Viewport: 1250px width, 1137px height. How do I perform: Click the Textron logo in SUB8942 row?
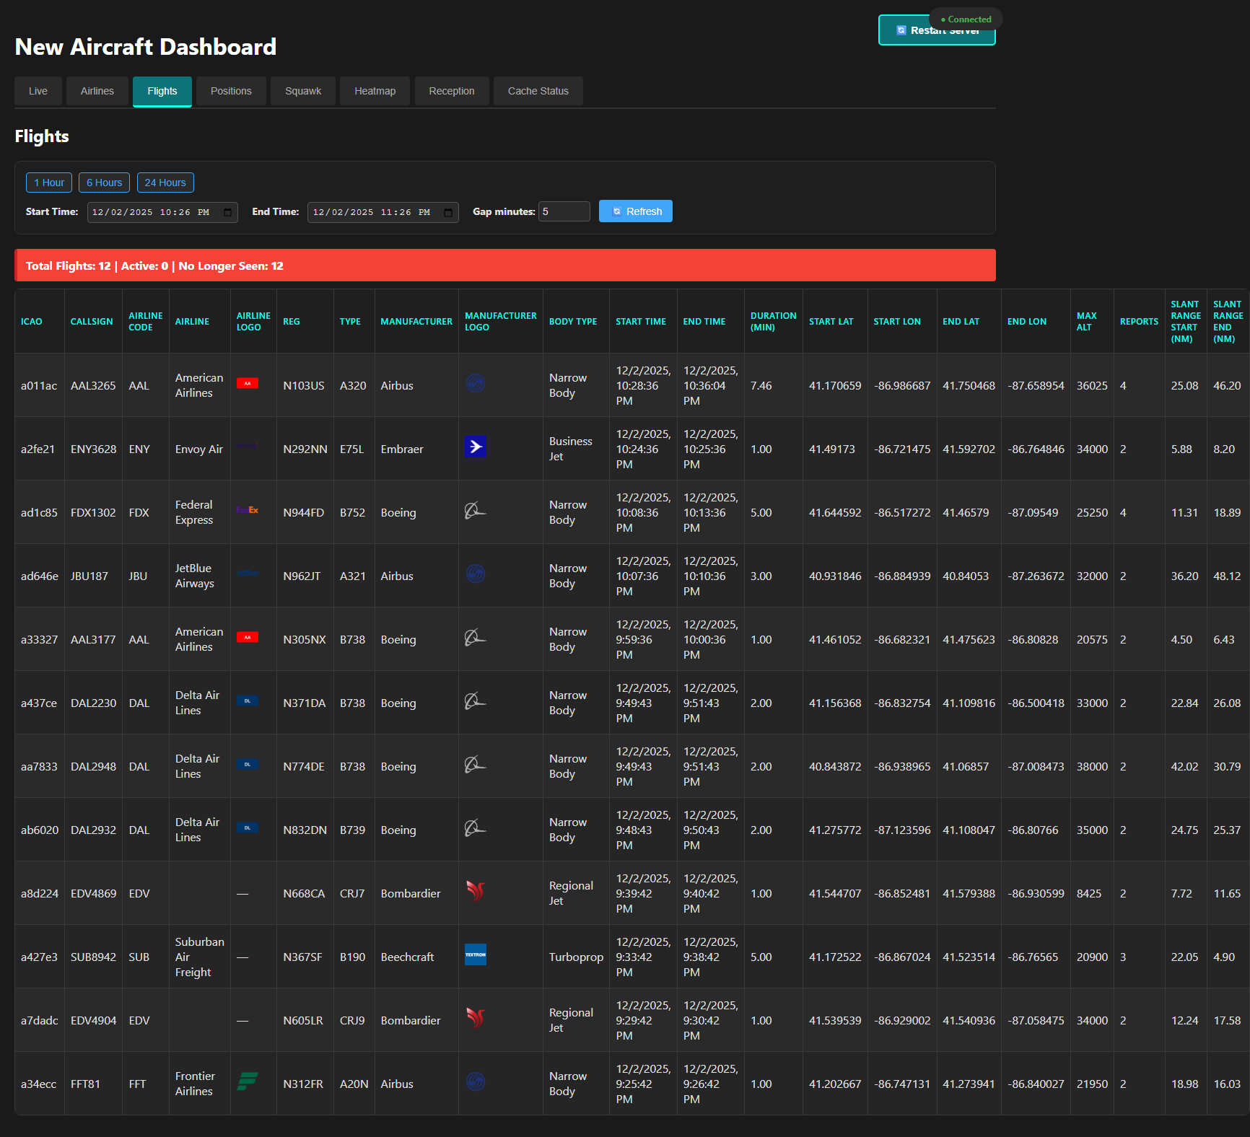coord(475,954)
